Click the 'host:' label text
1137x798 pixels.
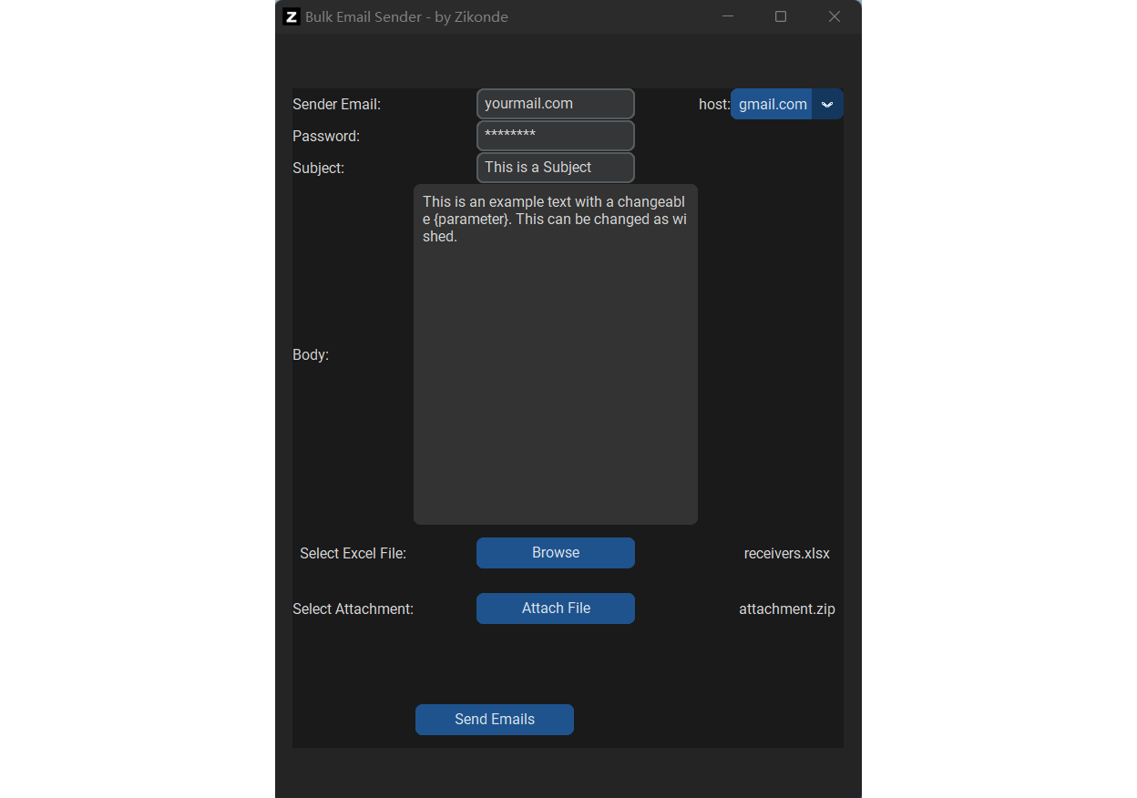click(713, 104)
